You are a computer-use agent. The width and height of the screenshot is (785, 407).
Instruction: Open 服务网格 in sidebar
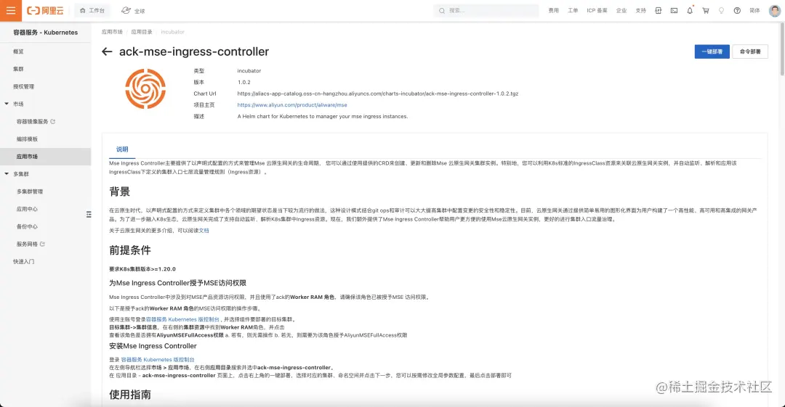coord(27,244)
